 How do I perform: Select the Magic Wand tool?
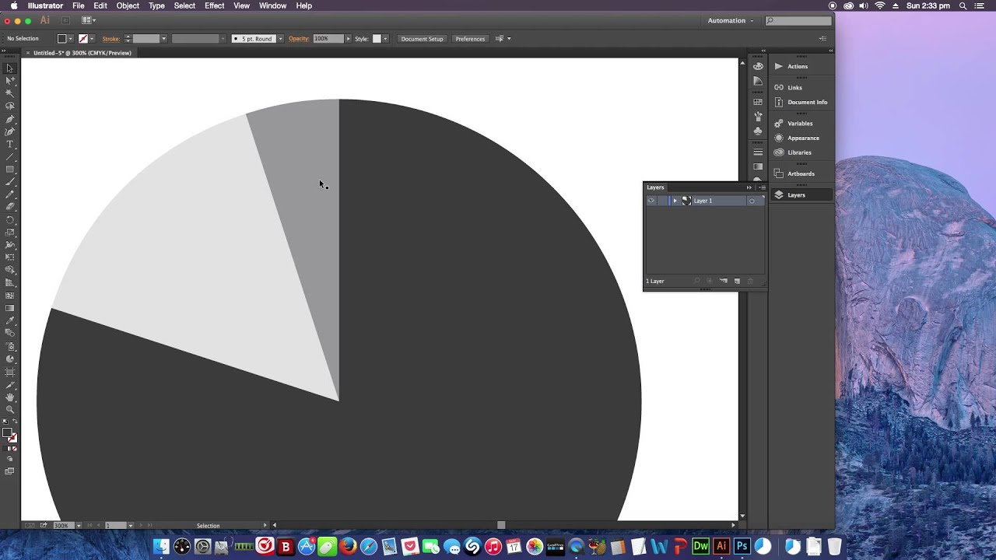[10, 93]
